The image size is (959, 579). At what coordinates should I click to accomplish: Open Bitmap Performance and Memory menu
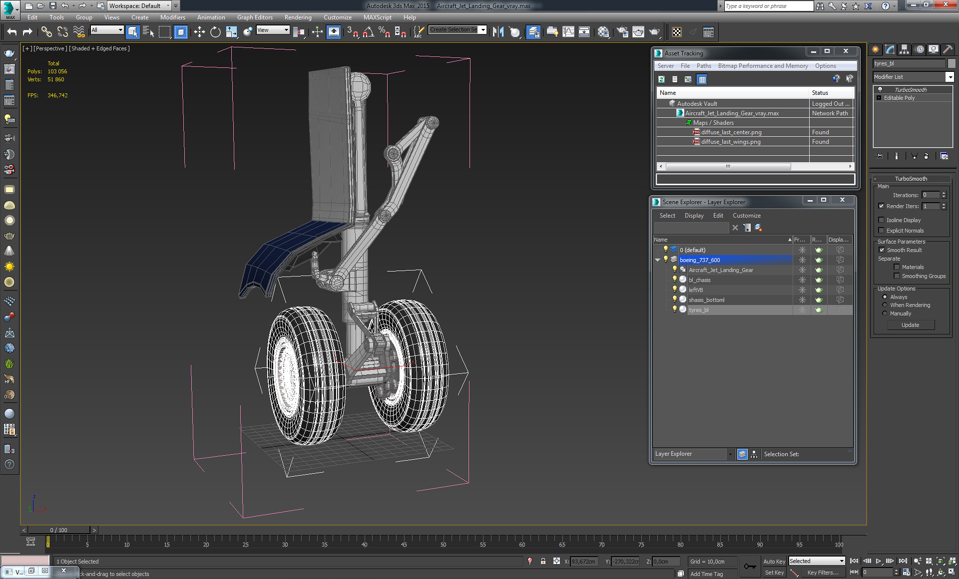pos(763,66)
